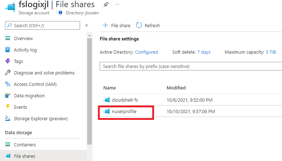Image resolution: width=282 pixels, height=161 pixels.
Task: Click the sidebar scroll up arrow
Action: pyautogui.click(x=89, y=35)
